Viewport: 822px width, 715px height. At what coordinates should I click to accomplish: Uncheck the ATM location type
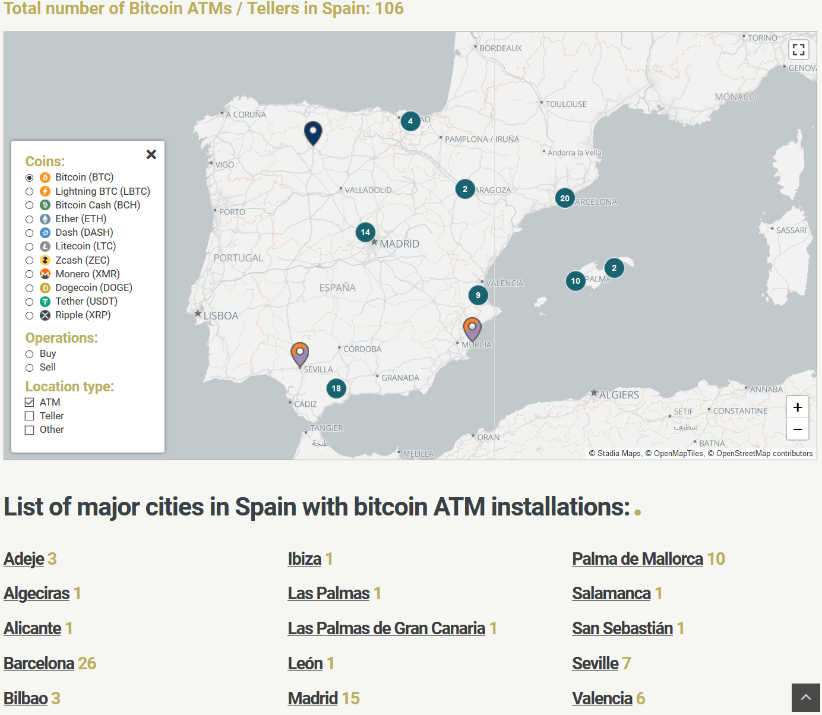tap(29, 403)
